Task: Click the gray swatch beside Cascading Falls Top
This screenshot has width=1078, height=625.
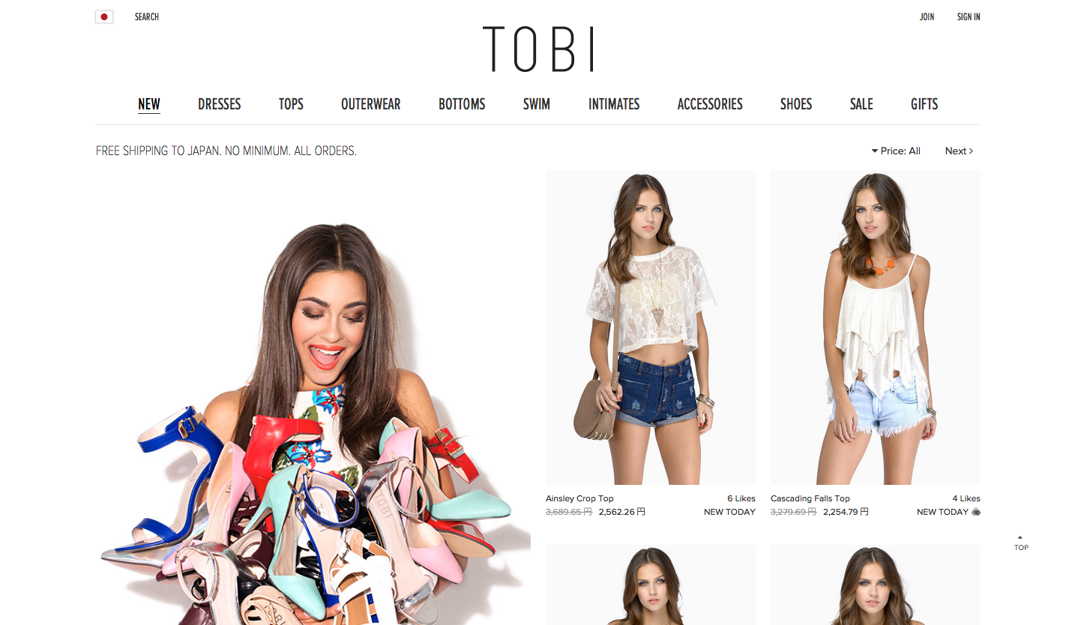Action: (x=976, y=513)
